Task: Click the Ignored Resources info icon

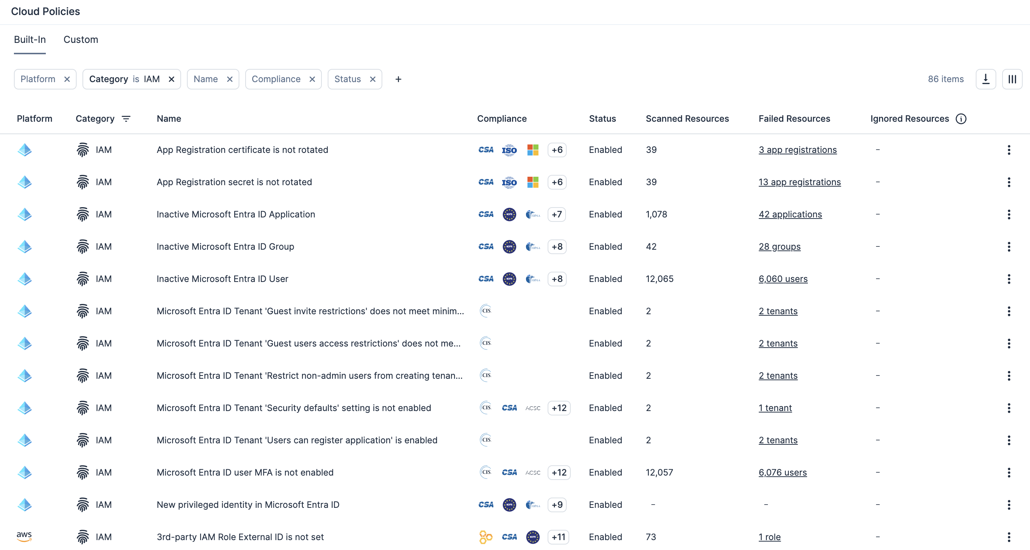Action: [x=961, y=119]
